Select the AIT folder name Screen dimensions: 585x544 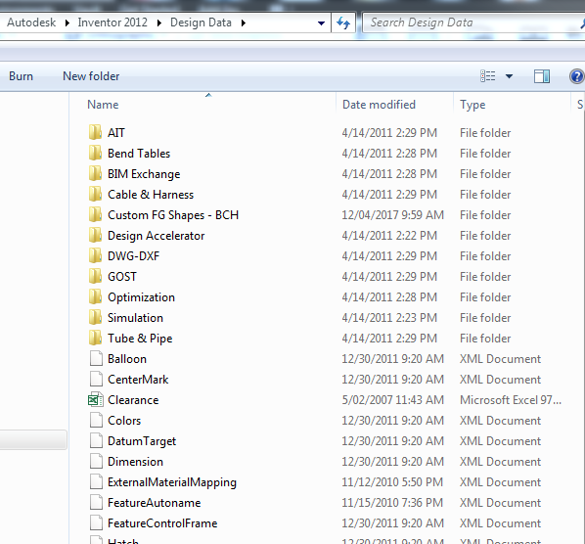click(116, 133)
